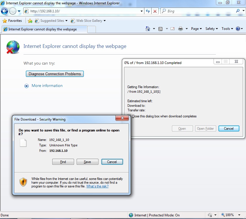
Task: Click the RSS feeds icon
Action: (x=160, y=29)
